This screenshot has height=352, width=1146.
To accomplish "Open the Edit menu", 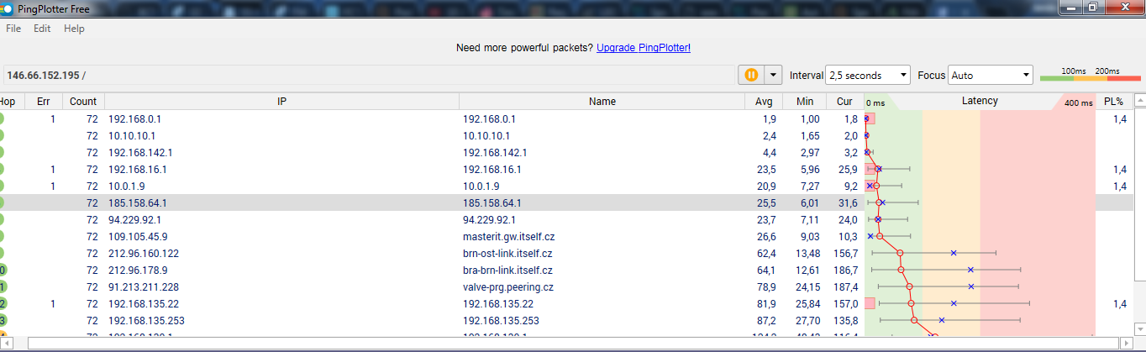I will point(42,29).
